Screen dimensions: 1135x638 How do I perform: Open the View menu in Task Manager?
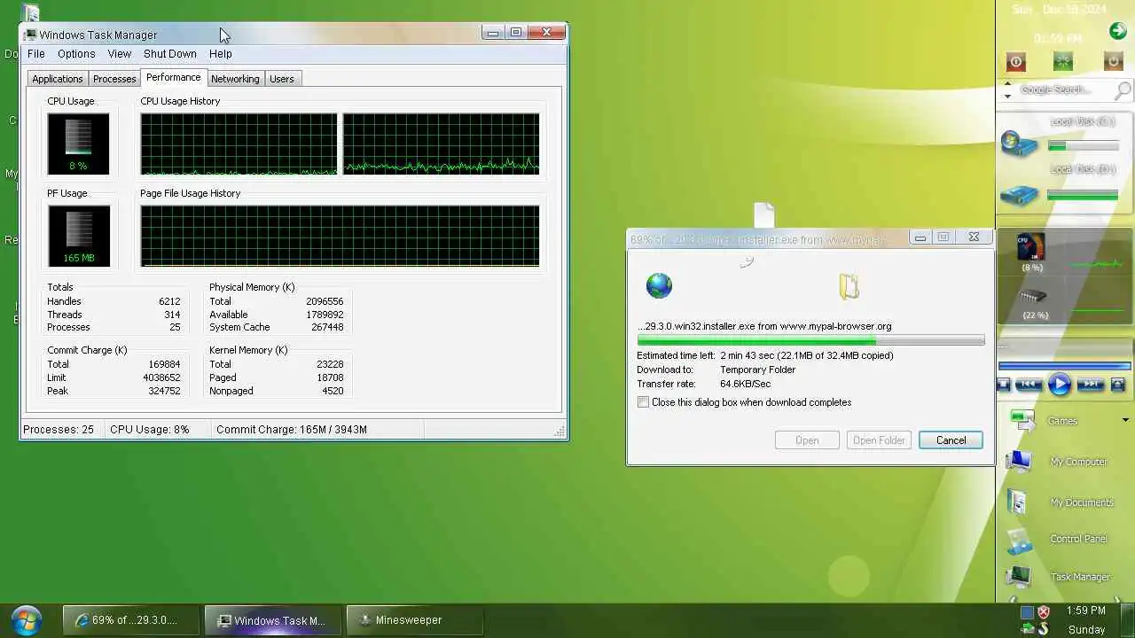[120, 54]
